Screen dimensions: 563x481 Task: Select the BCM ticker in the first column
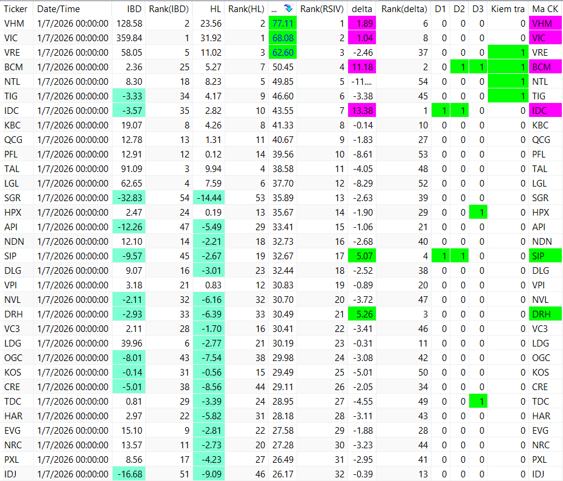(x=14, y=67)
